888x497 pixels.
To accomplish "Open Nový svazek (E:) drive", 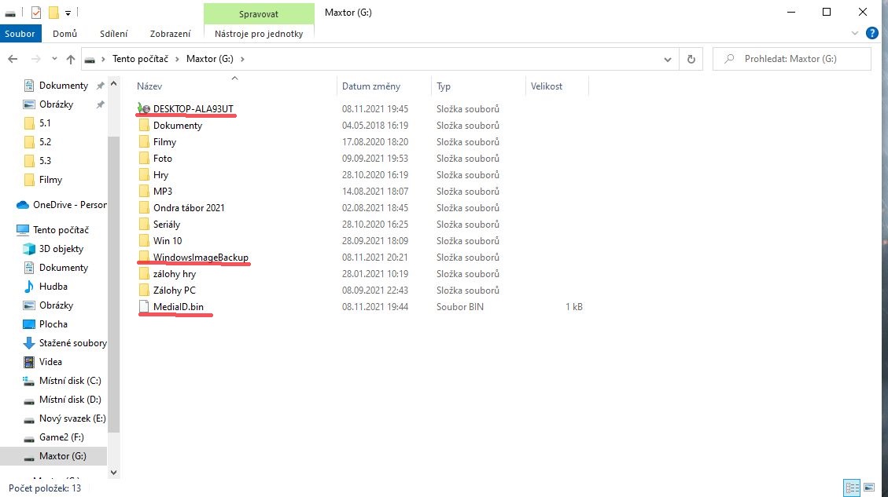I will pyautogui.click(x=72, y=418).
